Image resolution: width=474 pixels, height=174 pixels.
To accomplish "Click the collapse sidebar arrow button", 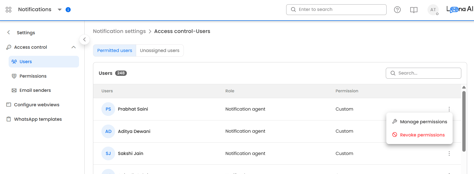I will click(x=84, y=40).
